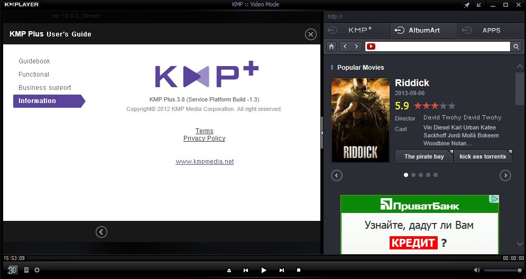Click the YouTube icon in search bar
Viewport: 526px width, 279px height.
click(371, 46)
